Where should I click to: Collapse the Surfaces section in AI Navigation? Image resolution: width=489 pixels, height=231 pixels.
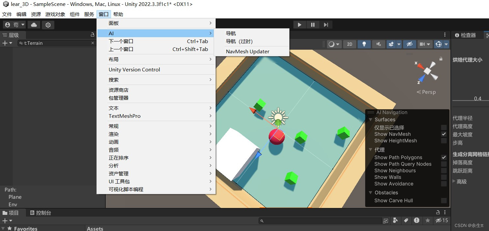(x=371, y=120)
